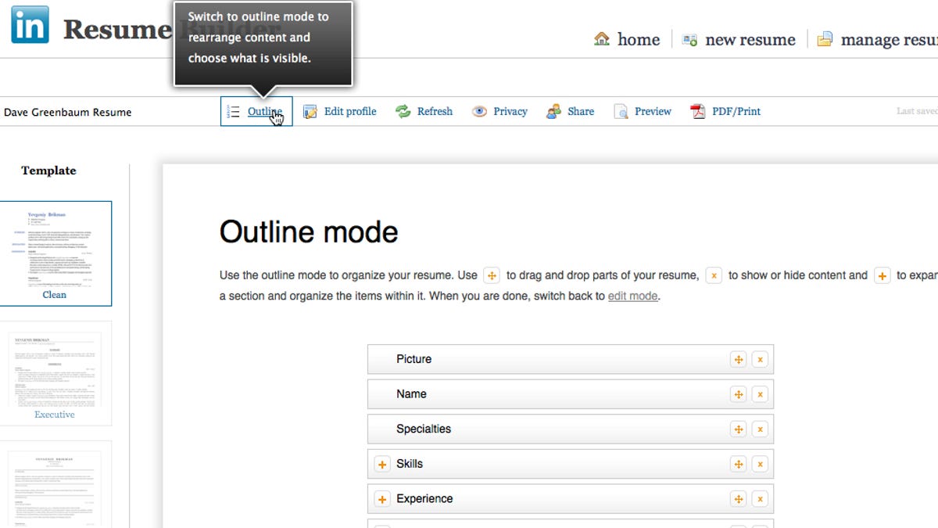Hide the Specialties section with its x
Image resolution: width=938 pixels, height=528 pixels.
[760, 429]
